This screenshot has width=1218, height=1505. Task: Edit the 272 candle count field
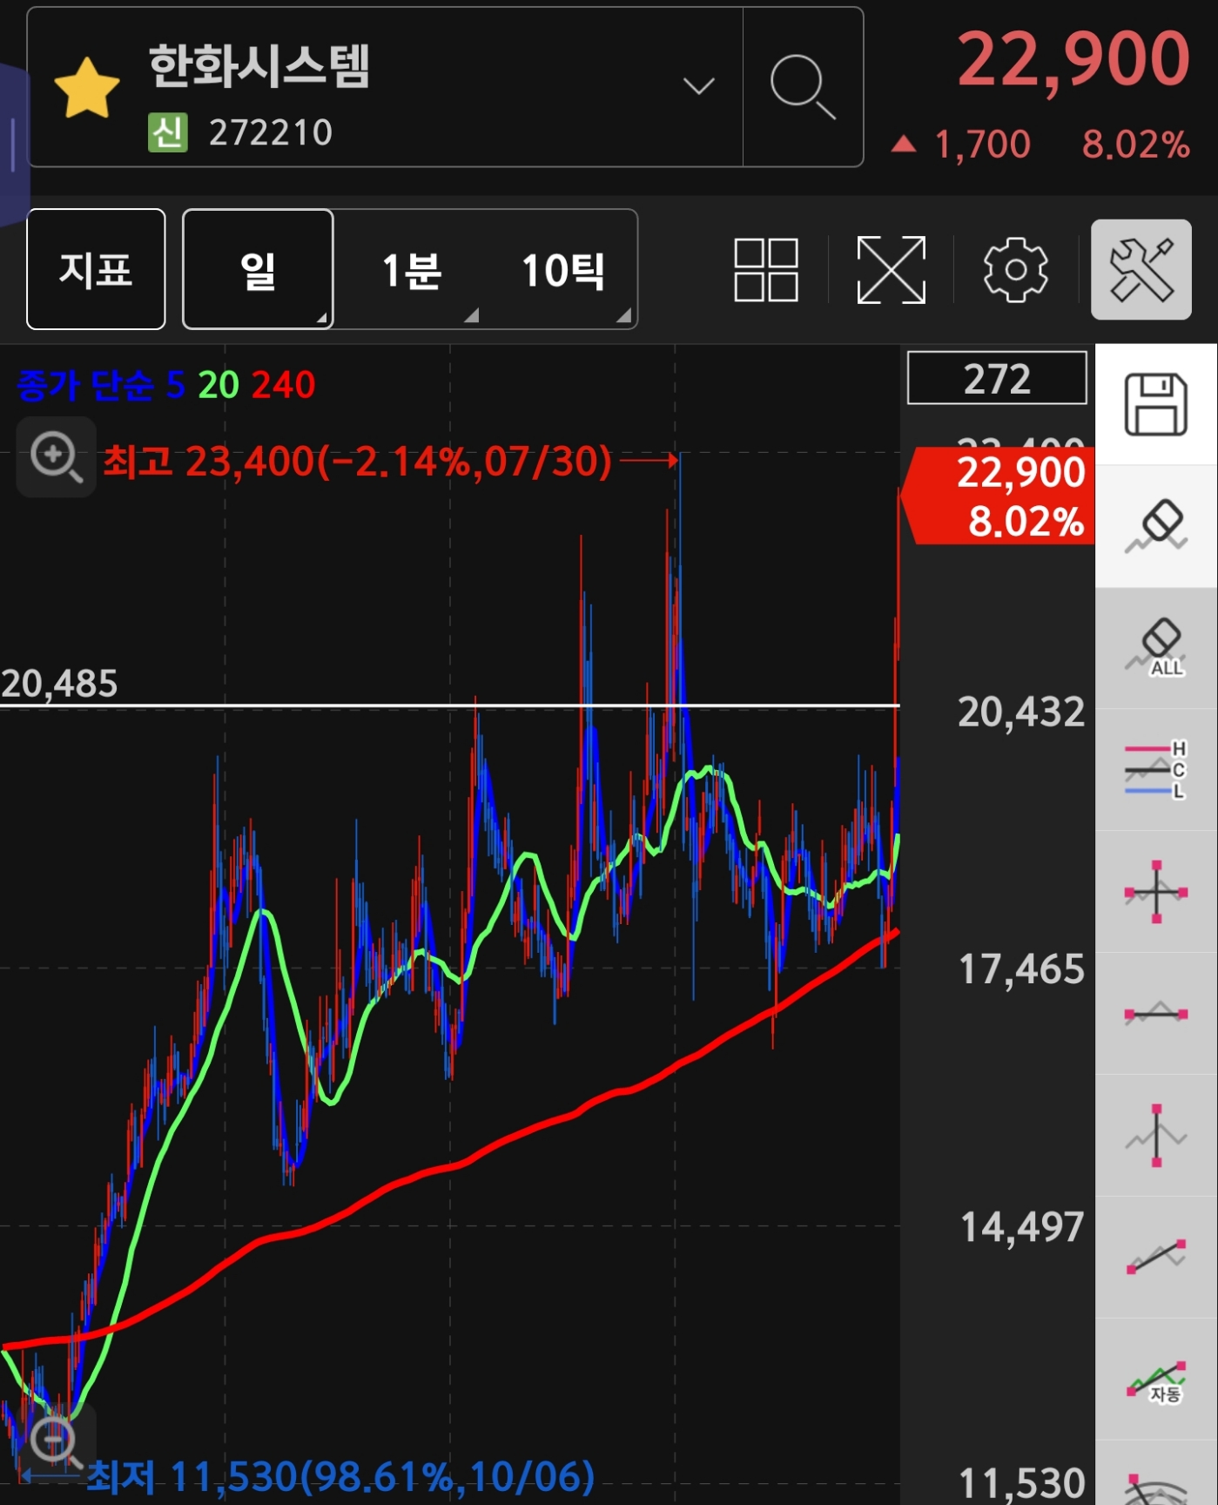997,378
